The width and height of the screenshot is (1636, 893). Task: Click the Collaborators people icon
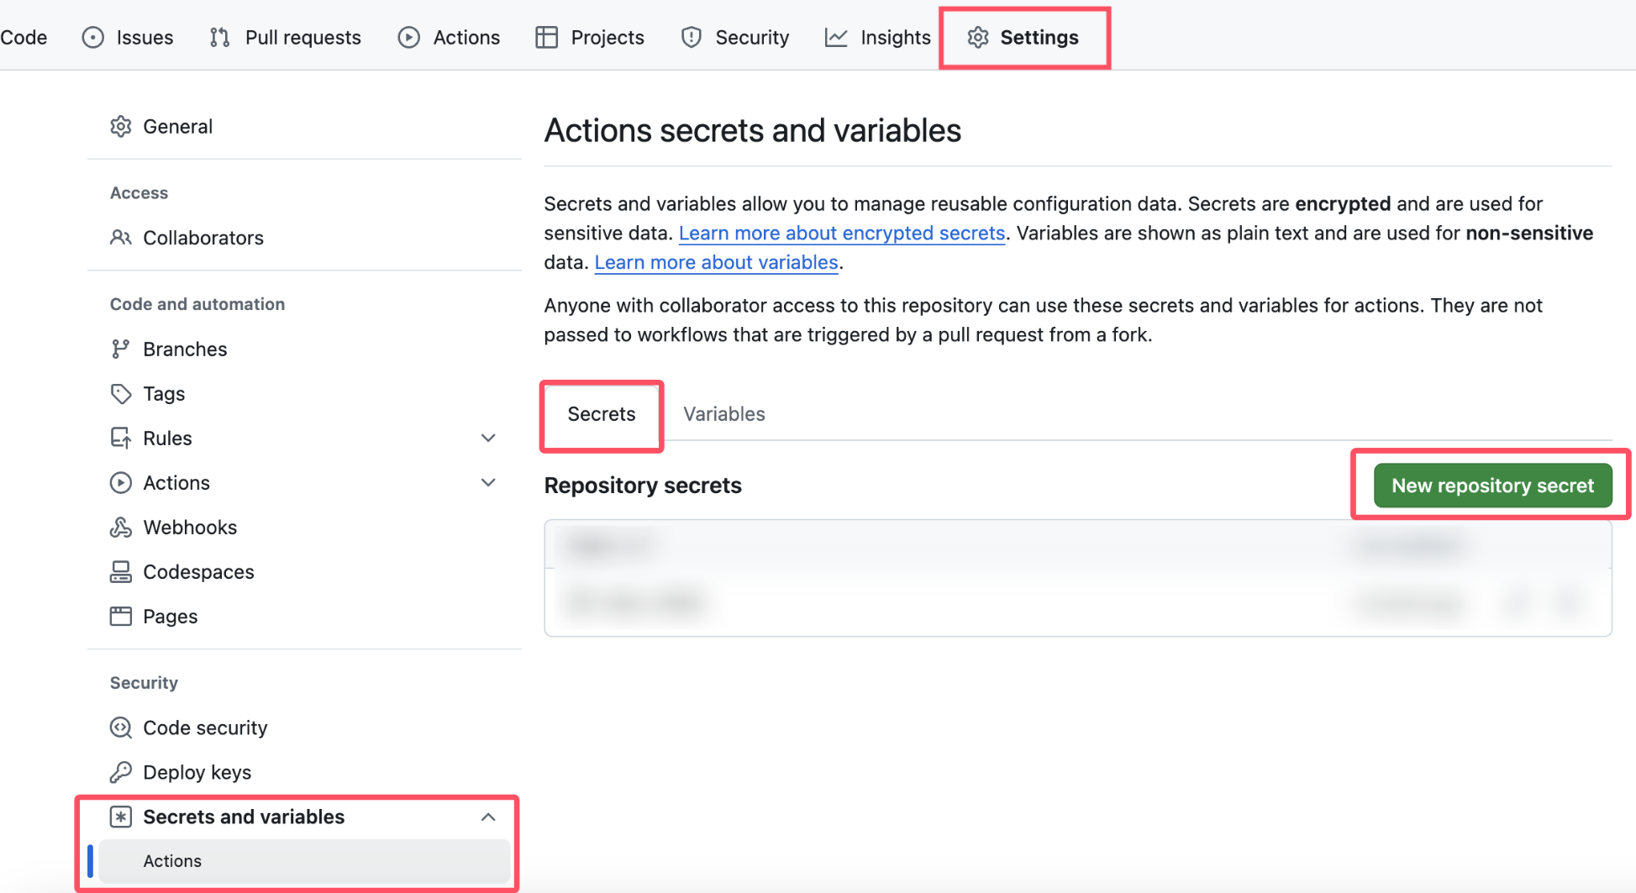[121, 238]
